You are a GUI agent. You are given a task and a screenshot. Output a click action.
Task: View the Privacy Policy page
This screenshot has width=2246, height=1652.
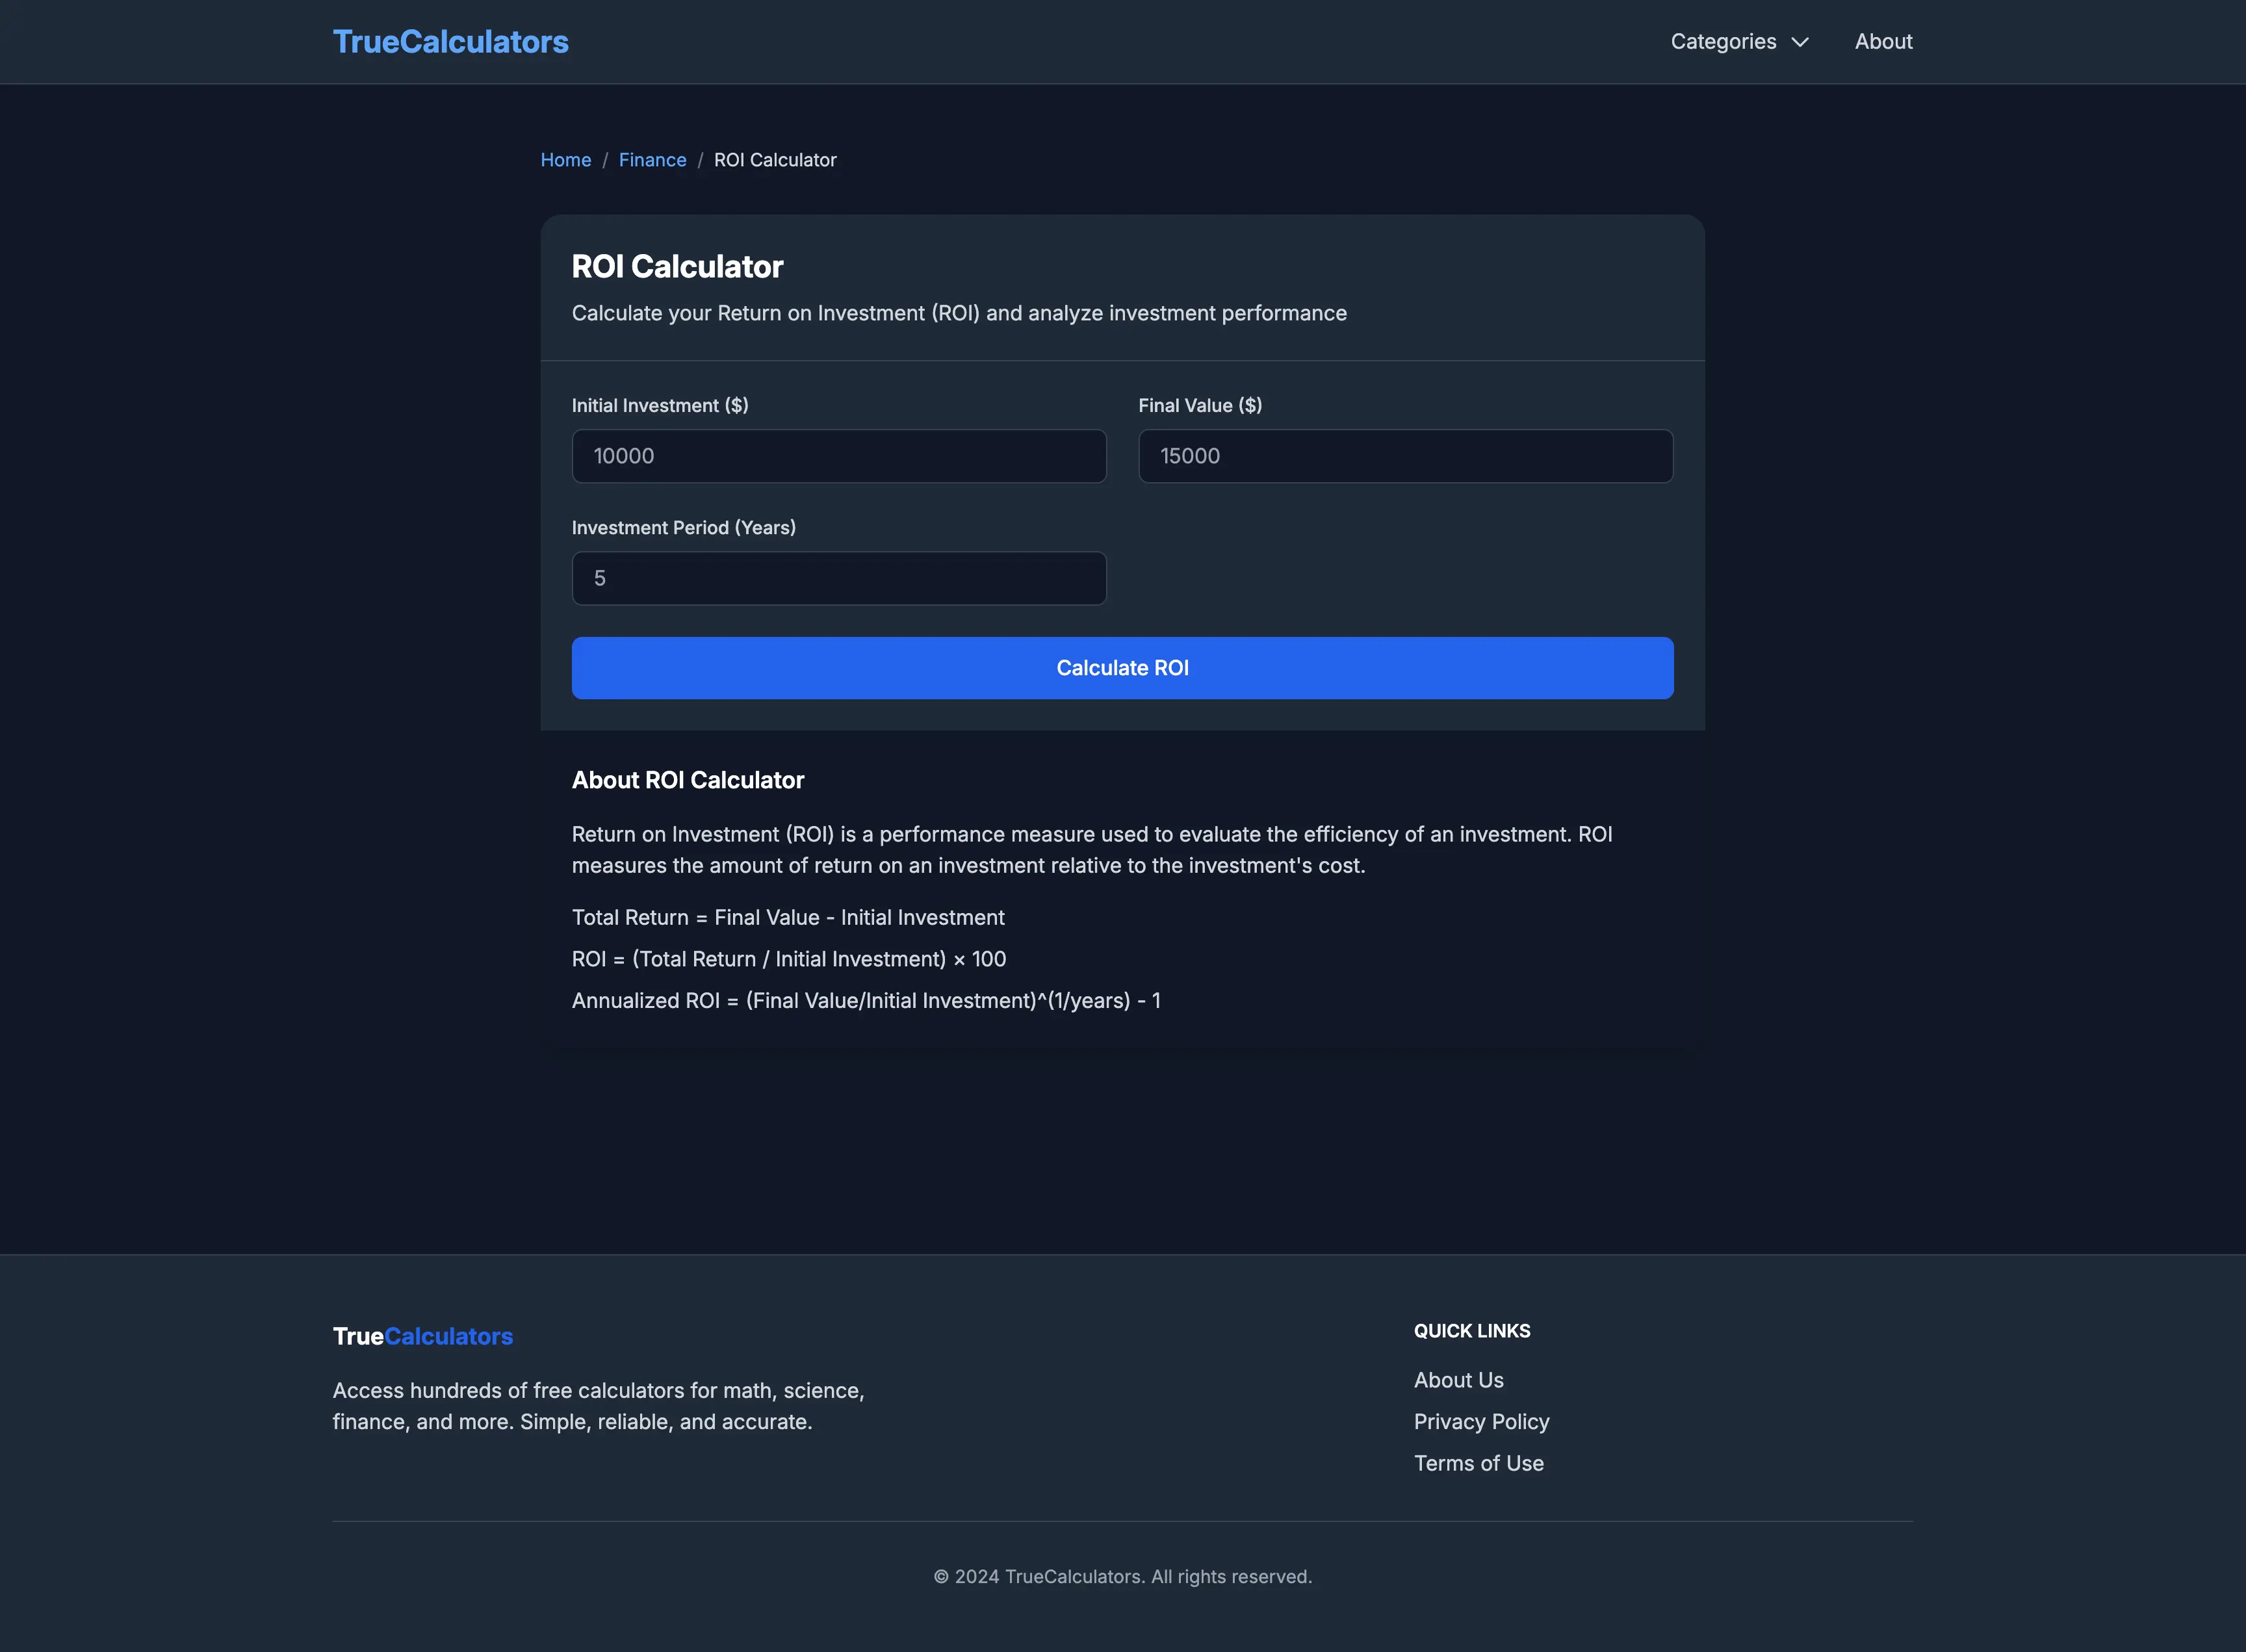click(x=1481, y=1421)
